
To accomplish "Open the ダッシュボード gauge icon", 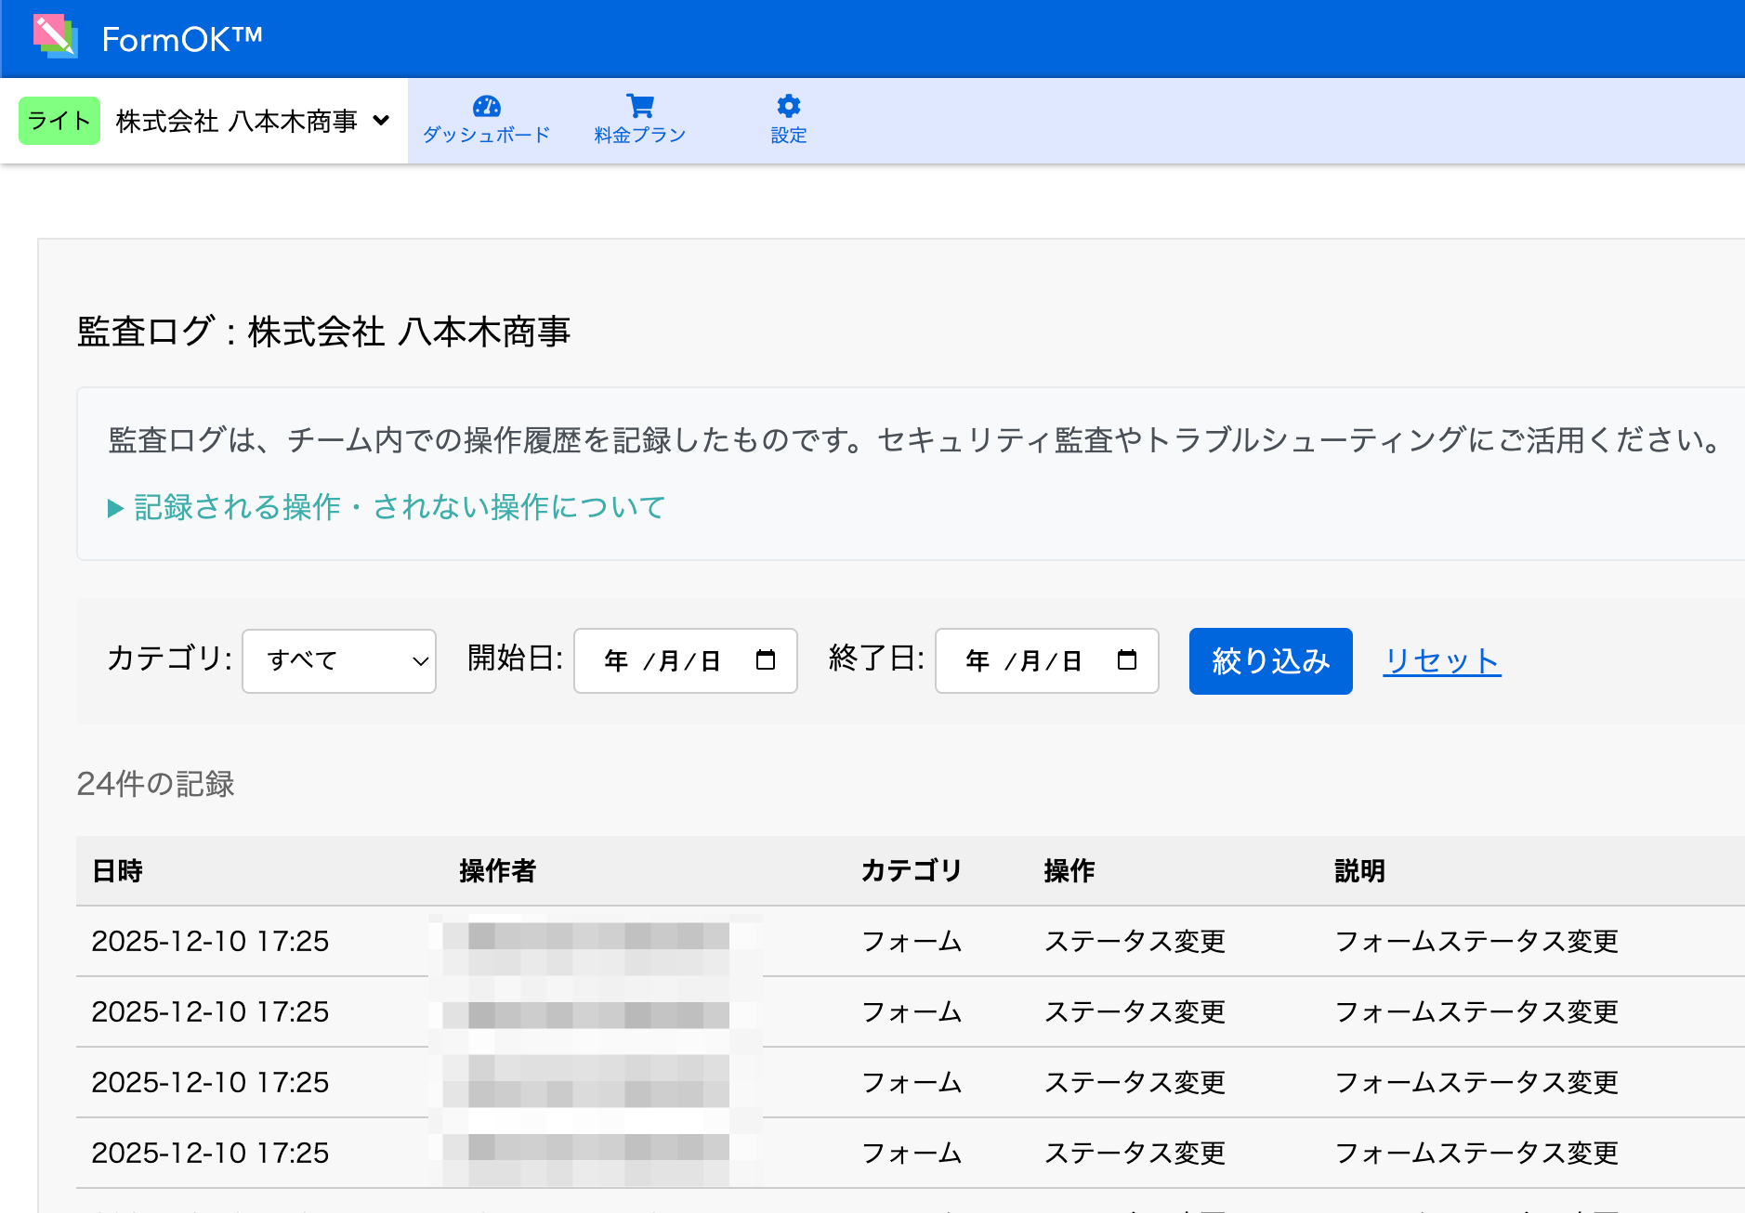I will [486, 106].
